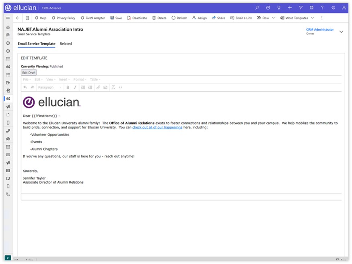Open the advanced find filter icon

point(301,8)
